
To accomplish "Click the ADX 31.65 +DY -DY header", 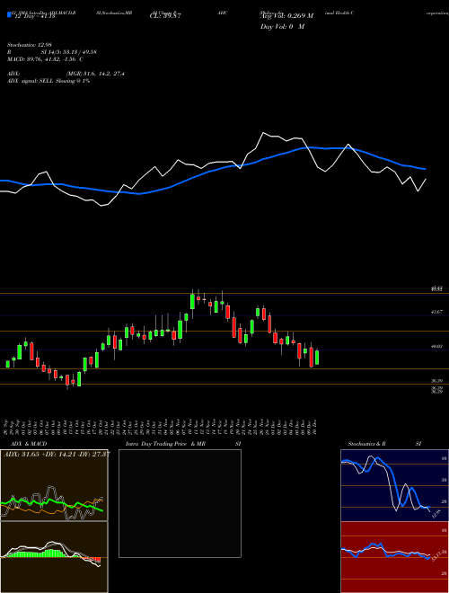I will tap(57, 455).
